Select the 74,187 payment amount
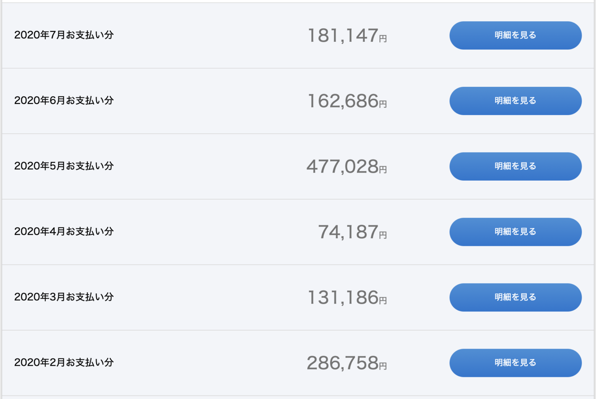Image resolution: width=596 pixels, height=399 pixels. (x=348, y=232)
